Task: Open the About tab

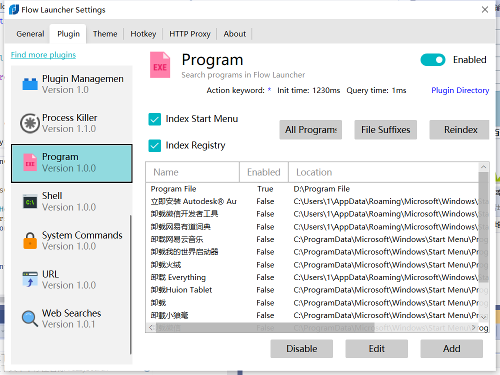Action: (x=234, y=34)
